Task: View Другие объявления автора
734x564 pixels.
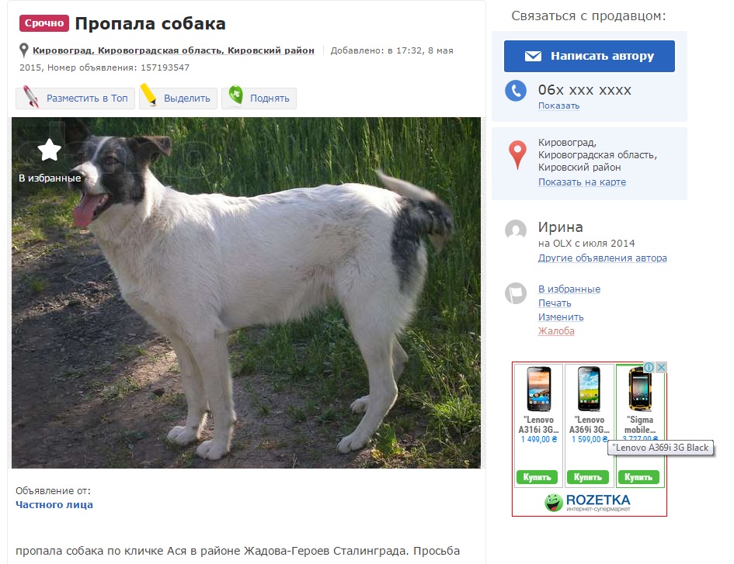Action: [603, 258]
